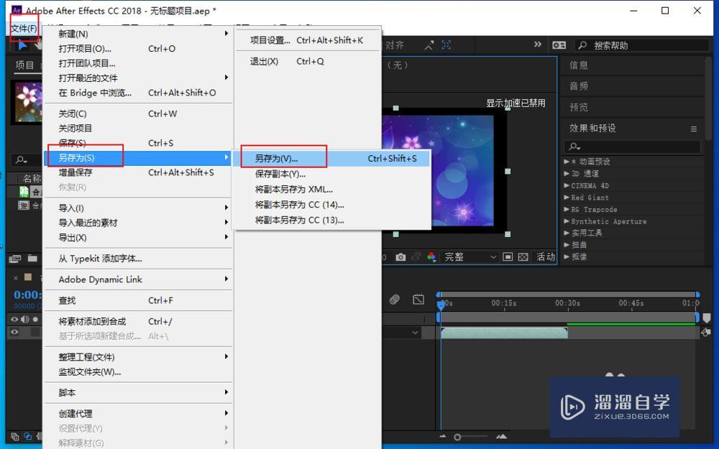Click the footage file icon in project list

(24, 205)
